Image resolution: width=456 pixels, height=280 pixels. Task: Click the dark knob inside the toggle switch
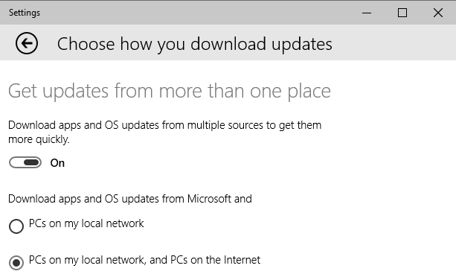click(x=32, y=162)
